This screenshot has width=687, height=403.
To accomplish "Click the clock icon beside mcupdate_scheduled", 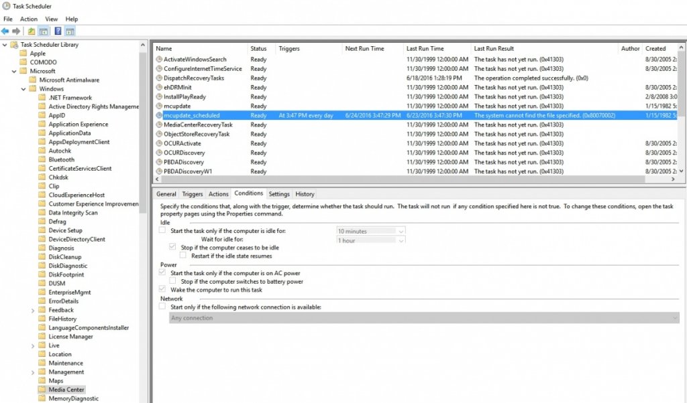I will tap(159, 115).
